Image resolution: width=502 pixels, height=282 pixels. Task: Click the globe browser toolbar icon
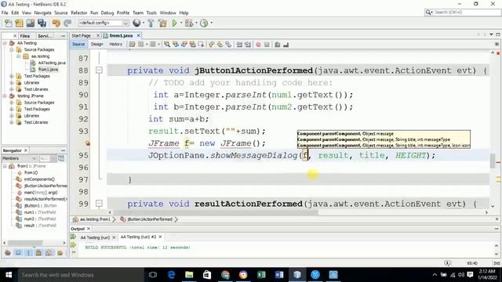[136, 23]
